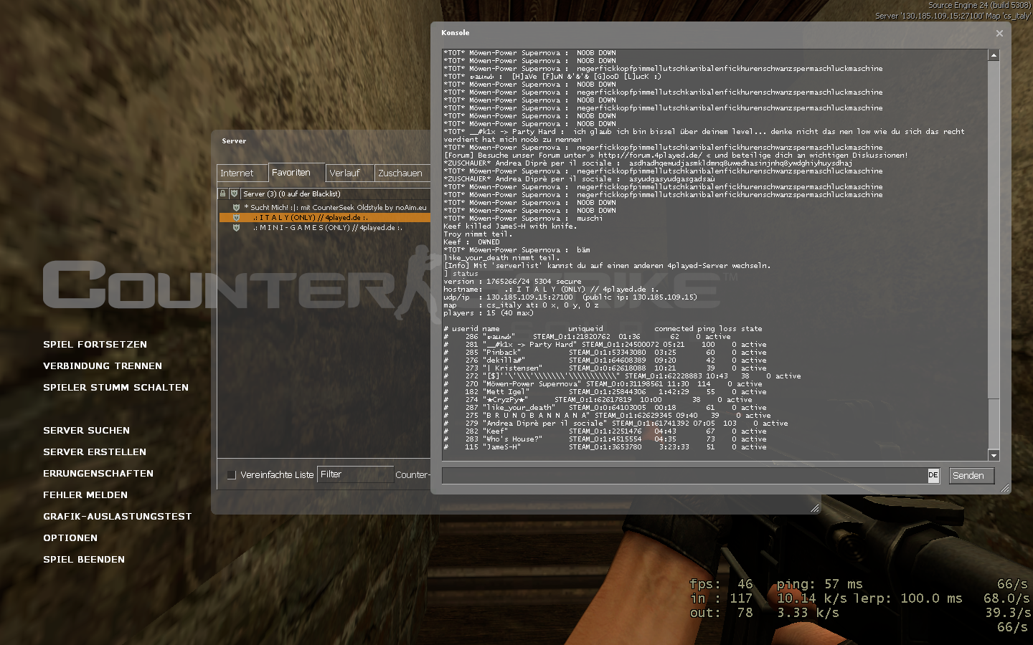Click the Server (3) column header

pyautogui.click(x=335, y=193)
